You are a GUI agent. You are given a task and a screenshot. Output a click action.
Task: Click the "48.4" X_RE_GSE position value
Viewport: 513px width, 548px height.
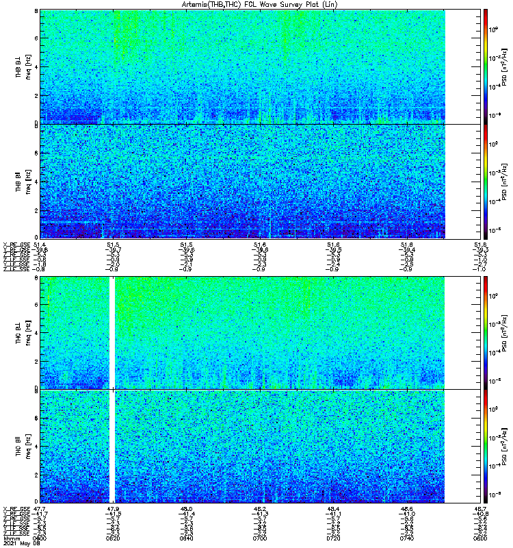[333, 509]
